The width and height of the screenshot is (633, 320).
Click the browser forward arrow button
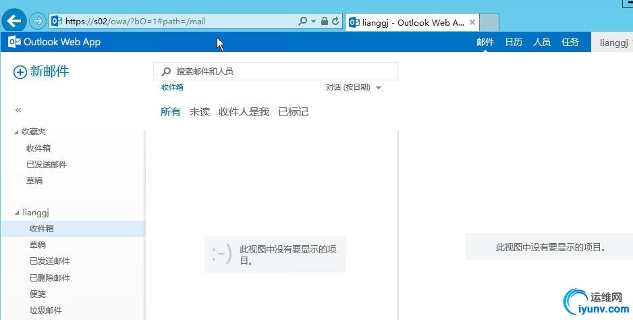(38, 21)
